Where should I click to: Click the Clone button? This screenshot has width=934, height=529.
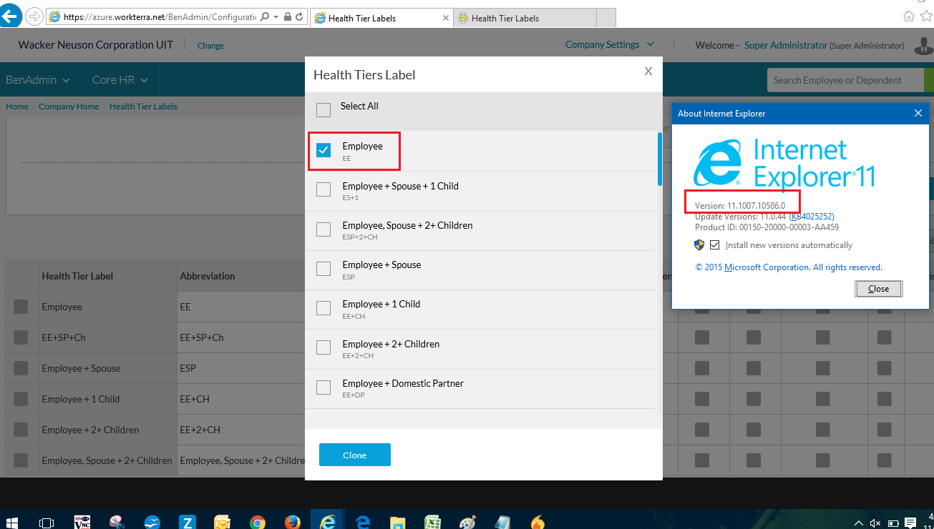pos(354,455)
